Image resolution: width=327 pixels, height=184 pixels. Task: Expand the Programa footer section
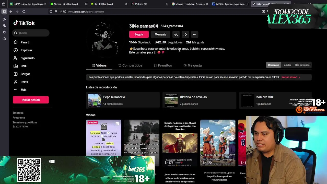point(19,118)
